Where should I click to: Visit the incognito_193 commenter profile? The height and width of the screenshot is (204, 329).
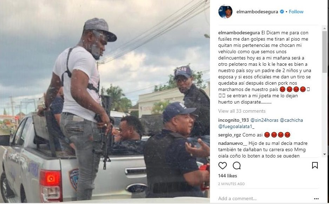pyautogui.click(x=233, y=120)
